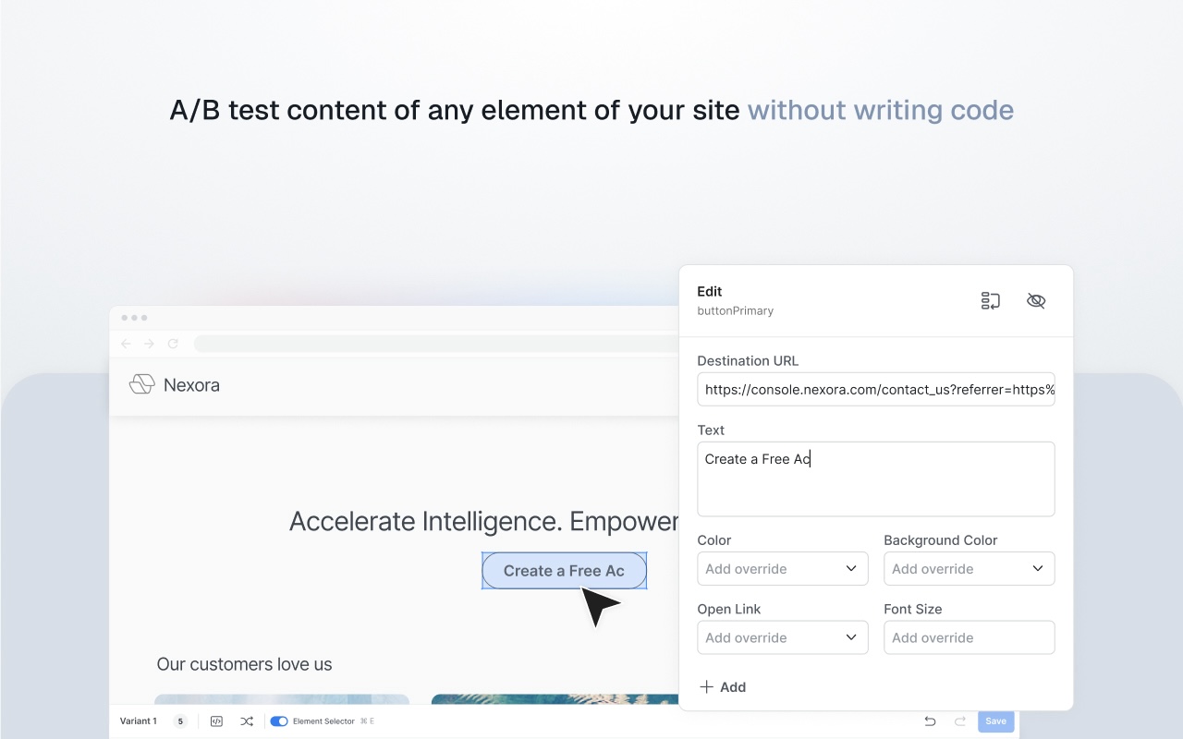1183x739 pixels.
Task: Click into the Destination URL field
Action: point(876,390)
